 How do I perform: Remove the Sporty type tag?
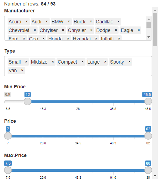tap(130, 62)
